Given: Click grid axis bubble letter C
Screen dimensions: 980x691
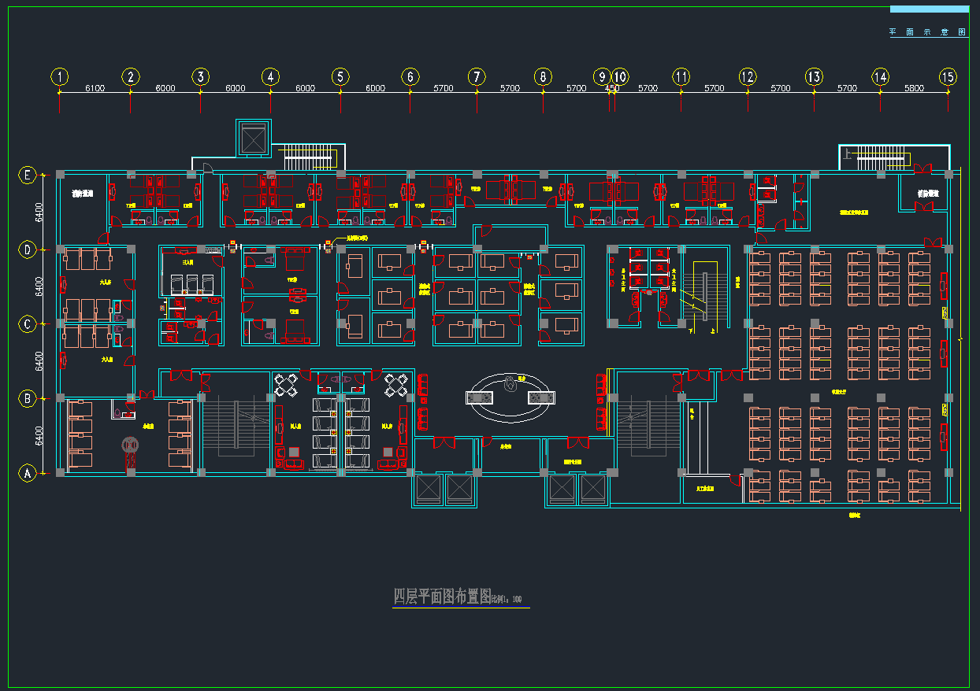Looking at the screenshot, I should (x=28, y=323).
